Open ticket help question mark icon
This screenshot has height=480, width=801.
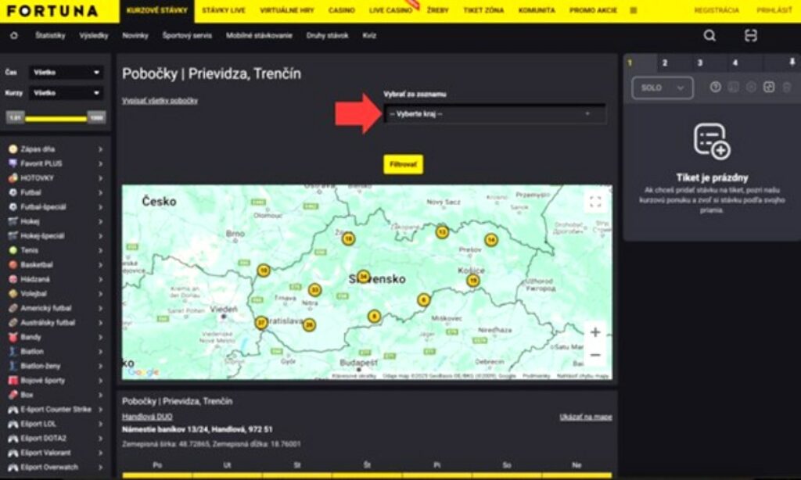[x=715, y=88]
